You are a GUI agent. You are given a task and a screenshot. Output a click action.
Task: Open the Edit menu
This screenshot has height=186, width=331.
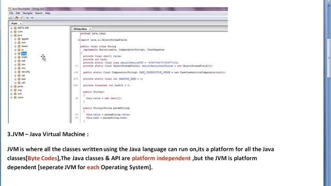point(18,13)
